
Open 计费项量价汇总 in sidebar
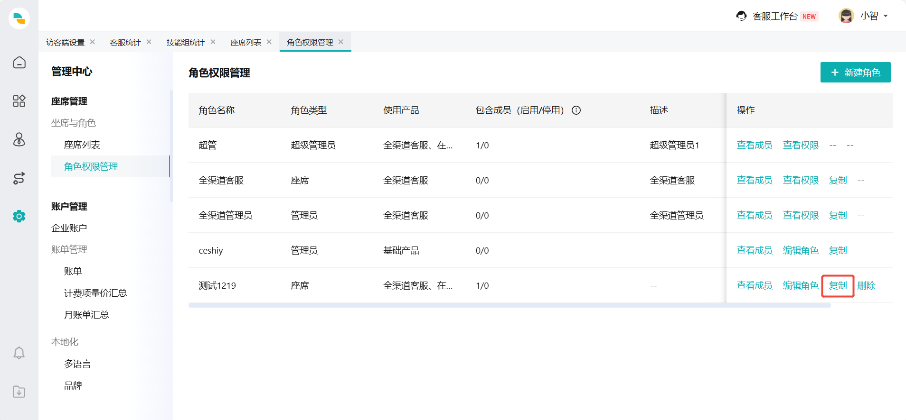[x=95, y=293]
